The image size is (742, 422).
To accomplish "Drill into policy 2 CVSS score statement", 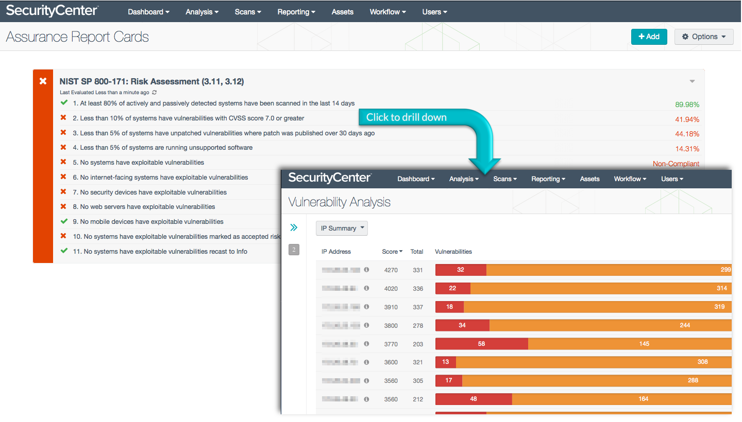I will 189,118.
